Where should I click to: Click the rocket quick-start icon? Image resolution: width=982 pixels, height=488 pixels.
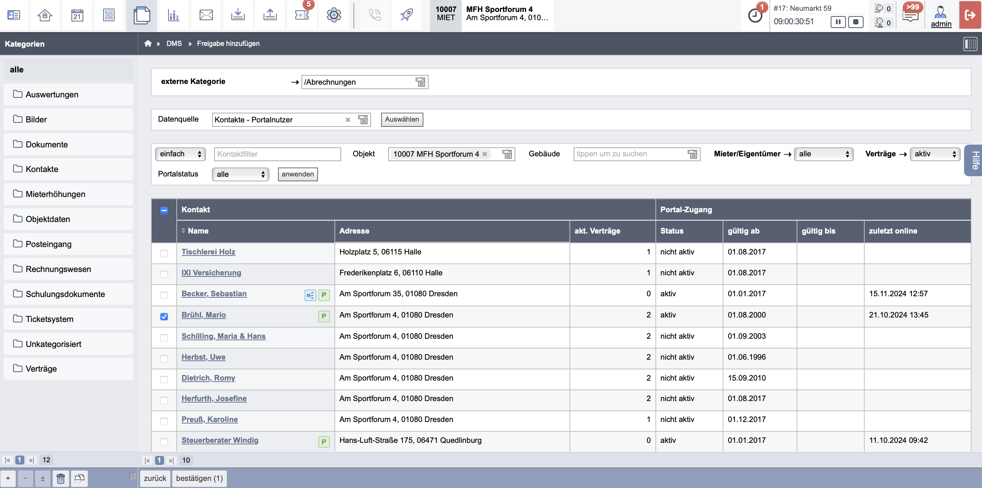pos(407,15)
